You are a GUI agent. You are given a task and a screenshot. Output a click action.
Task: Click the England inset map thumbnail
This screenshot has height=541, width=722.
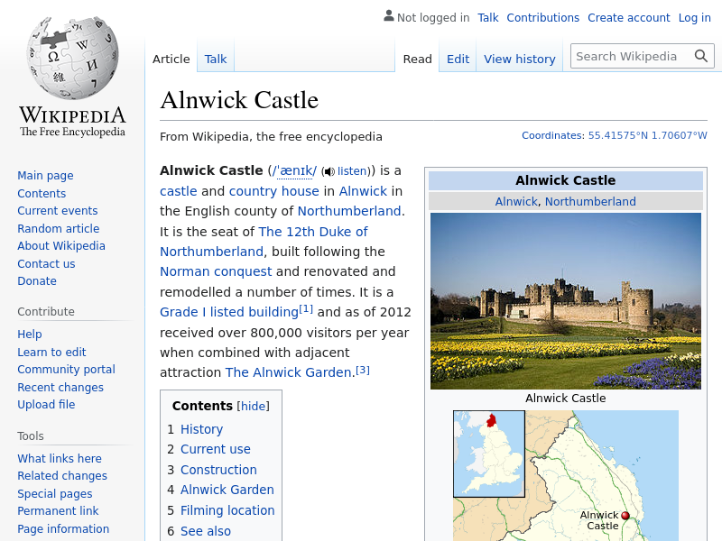pos(488,454)
